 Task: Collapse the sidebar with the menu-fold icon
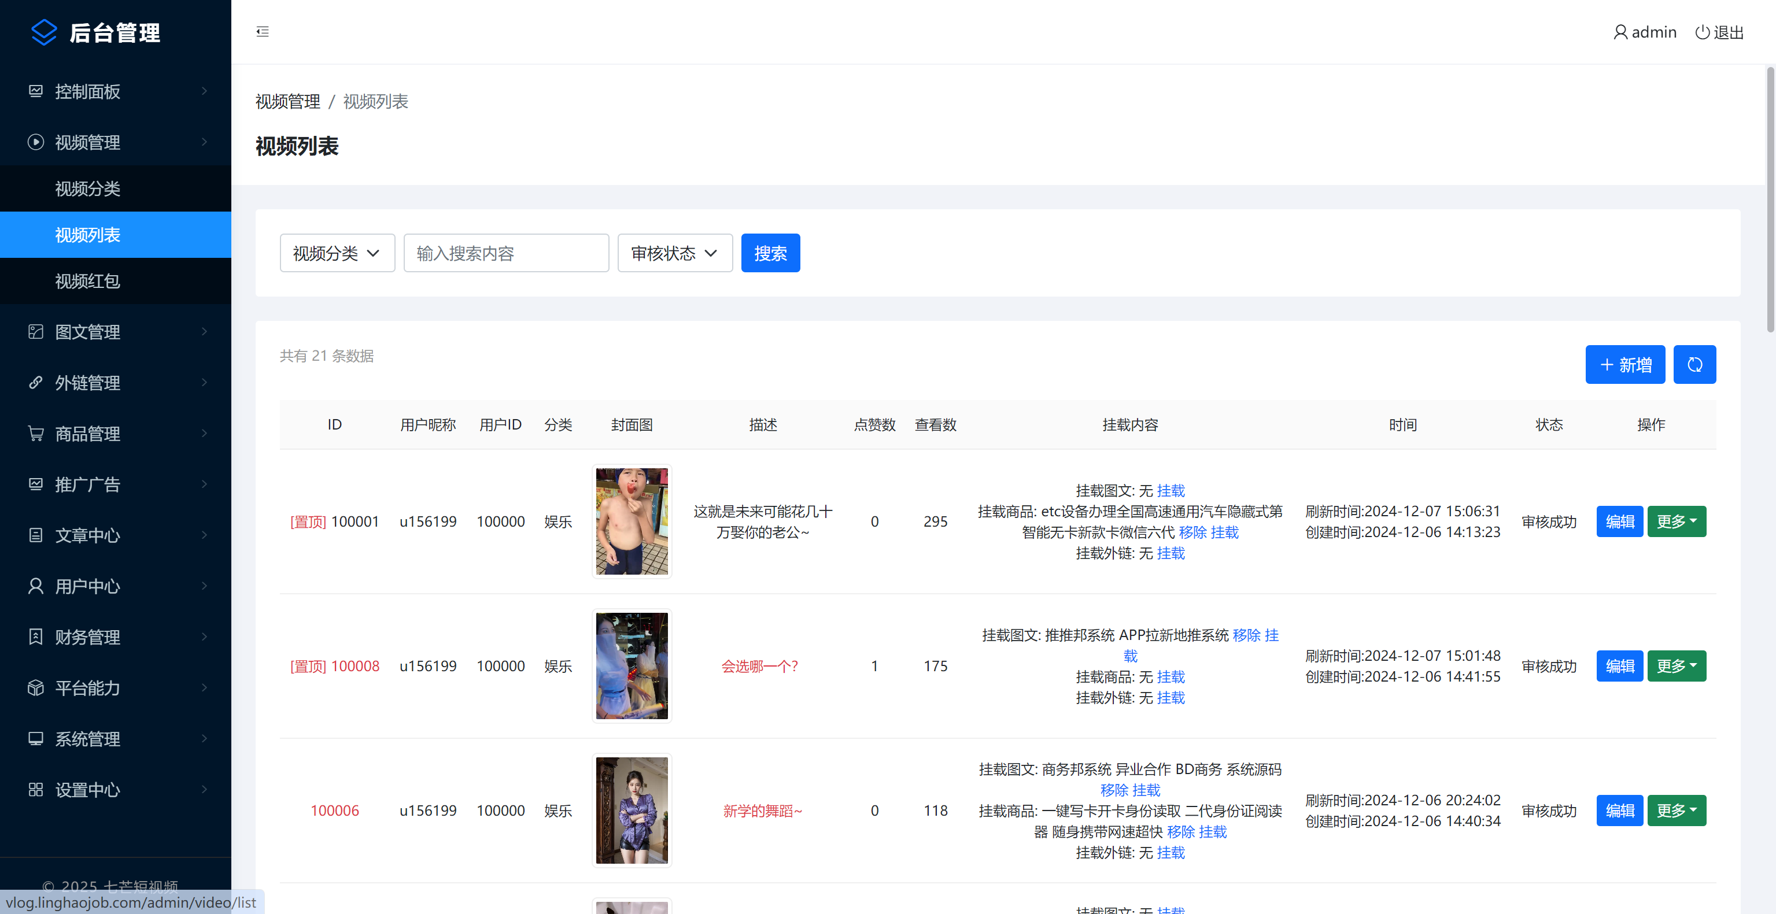pyautogui.click(x=263, y=32)
